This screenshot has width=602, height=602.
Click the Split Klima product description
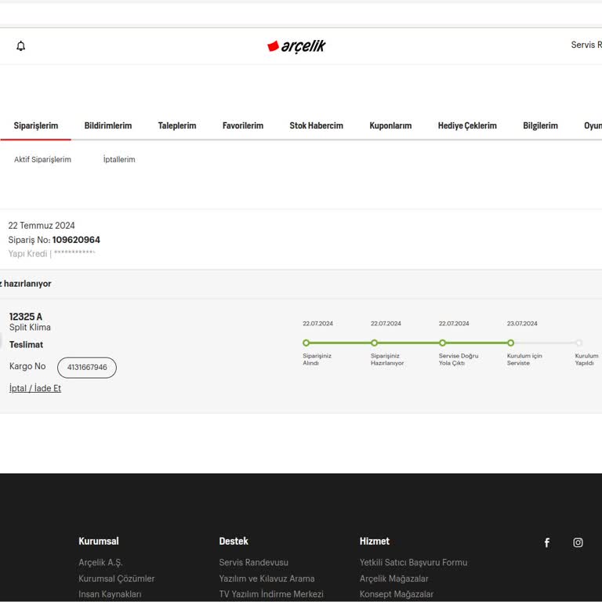30,327
